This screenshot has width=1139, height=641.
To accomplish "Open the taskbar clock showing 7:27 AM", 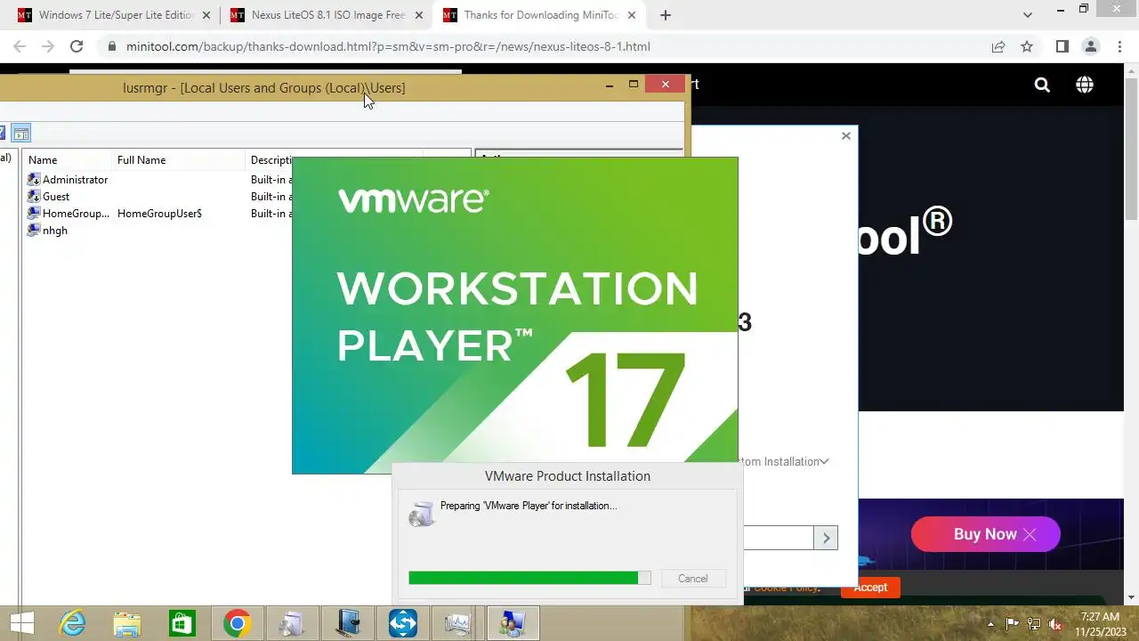I will tap(1100, 624).
